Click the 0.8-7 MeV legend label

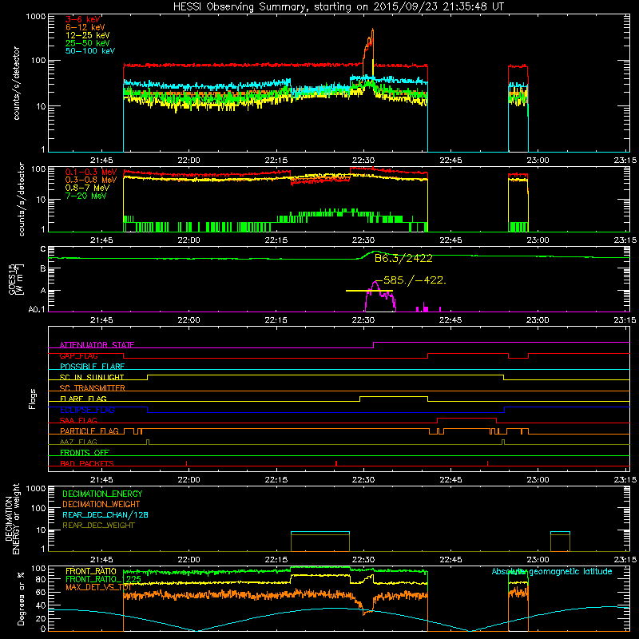point(87,188)
